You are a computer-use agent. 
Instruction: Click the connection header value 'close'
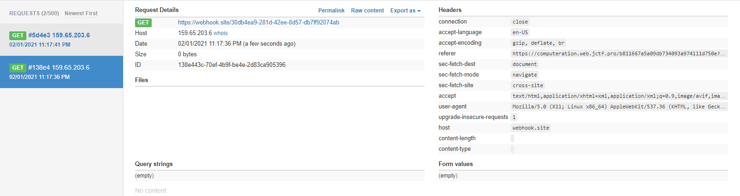[520, 22]
